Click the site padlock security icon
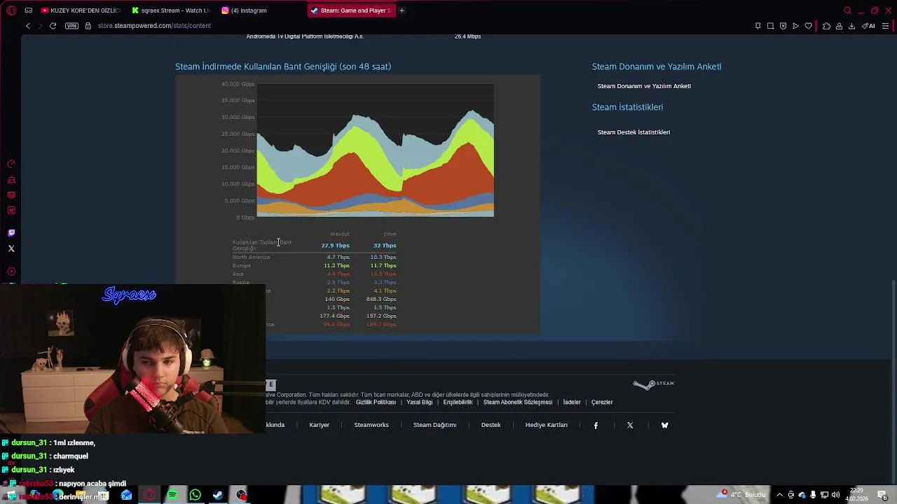 pos(88,26)
